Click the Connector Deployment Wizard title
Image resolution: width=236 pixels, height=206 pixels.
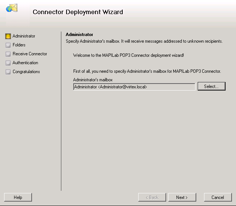coord(78,12)
